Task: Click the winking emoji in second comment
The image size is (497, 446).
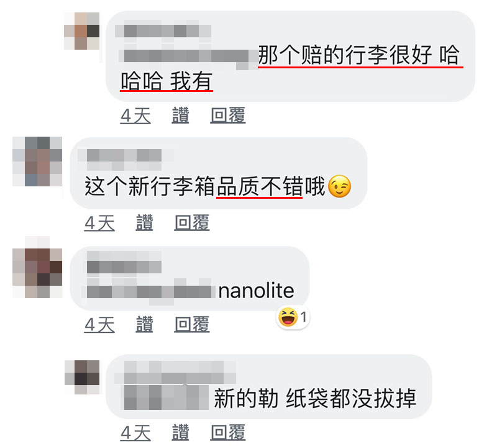Action: point(339,186)
